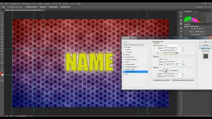Screen dimensions: 212x119
Task: Select the Clone Stamp tool
Action: pos(2,37)
